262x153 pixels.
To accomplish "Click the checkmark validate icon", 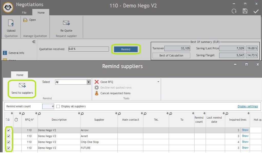I will (x=256, y=11).
